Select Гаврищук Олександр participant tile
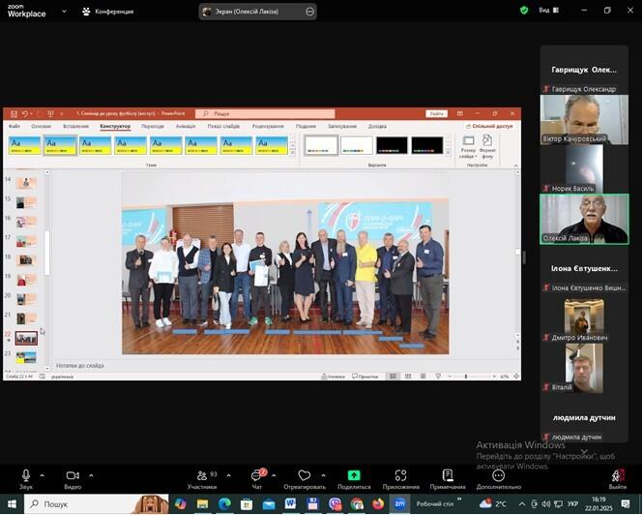The height and width of the screenshot is (515, 643). (x=584, y=70)
